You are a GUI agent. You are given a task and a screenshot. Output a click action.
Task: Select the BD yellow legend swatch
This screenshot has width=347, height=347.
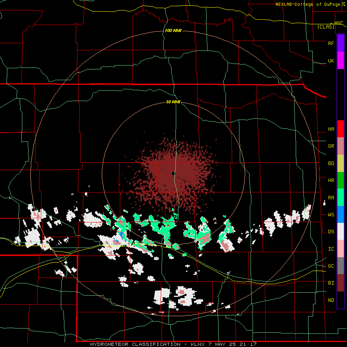340,163
